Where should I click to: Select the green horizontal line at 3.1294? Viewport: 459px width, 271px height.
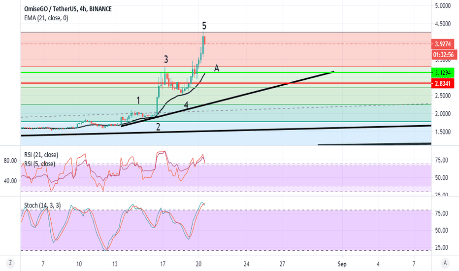(x=226, y=72)
